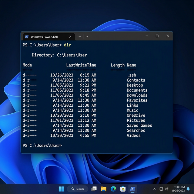This screenshot has width=194, height=194.
Task: Click the taskbar Search box
Action: (78, 189)
